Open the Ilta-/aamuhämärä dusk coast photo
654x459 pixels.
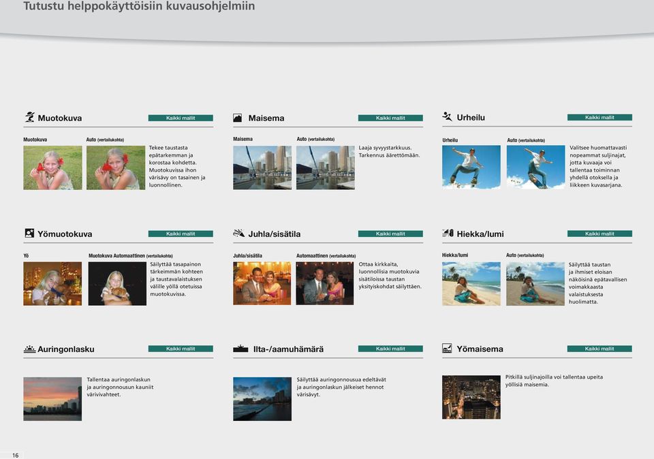coord(262,399)
